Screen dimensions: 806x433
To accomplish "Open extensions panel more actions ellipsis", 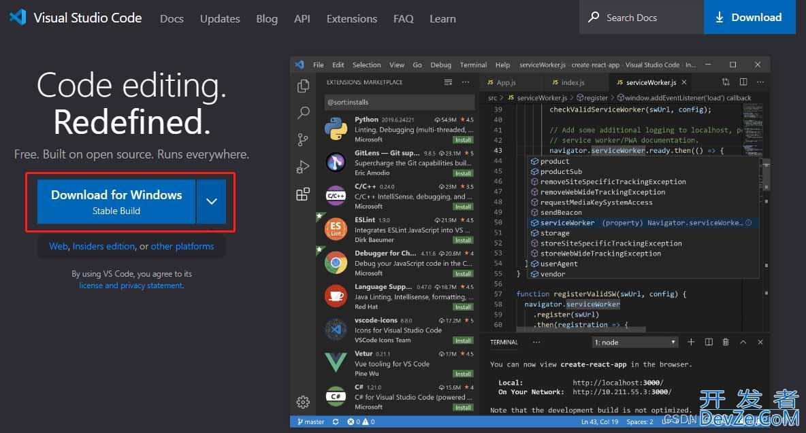I will coord(465,82).
